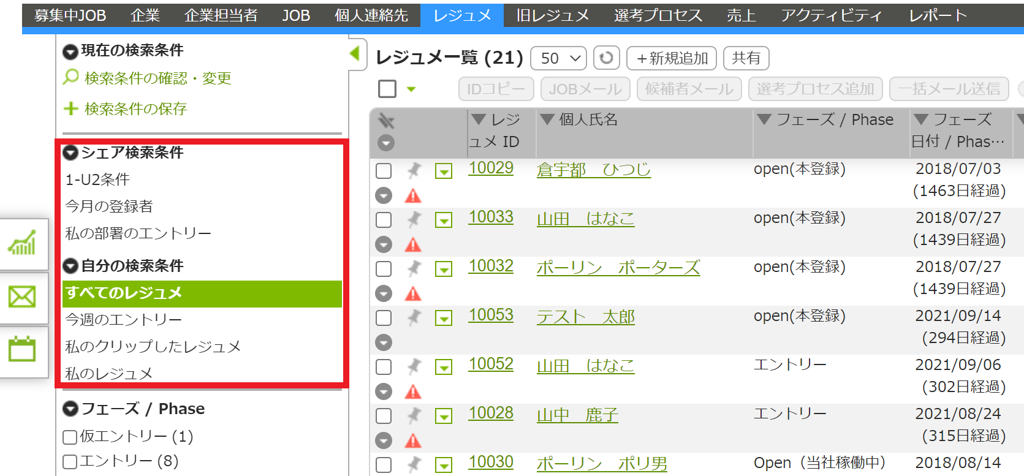Screen dimensions: 1024x476
Task: Enable the エントリー (8) phase filter
Action: (x=70, y=461)
